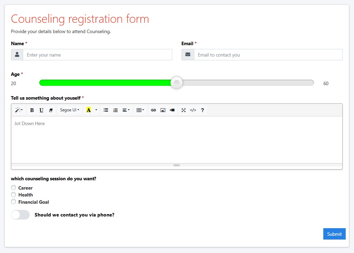This screenshot has width=354, height=253.
Task: Toggle bold formatting in the editor
Action: [x=32, y=110]
